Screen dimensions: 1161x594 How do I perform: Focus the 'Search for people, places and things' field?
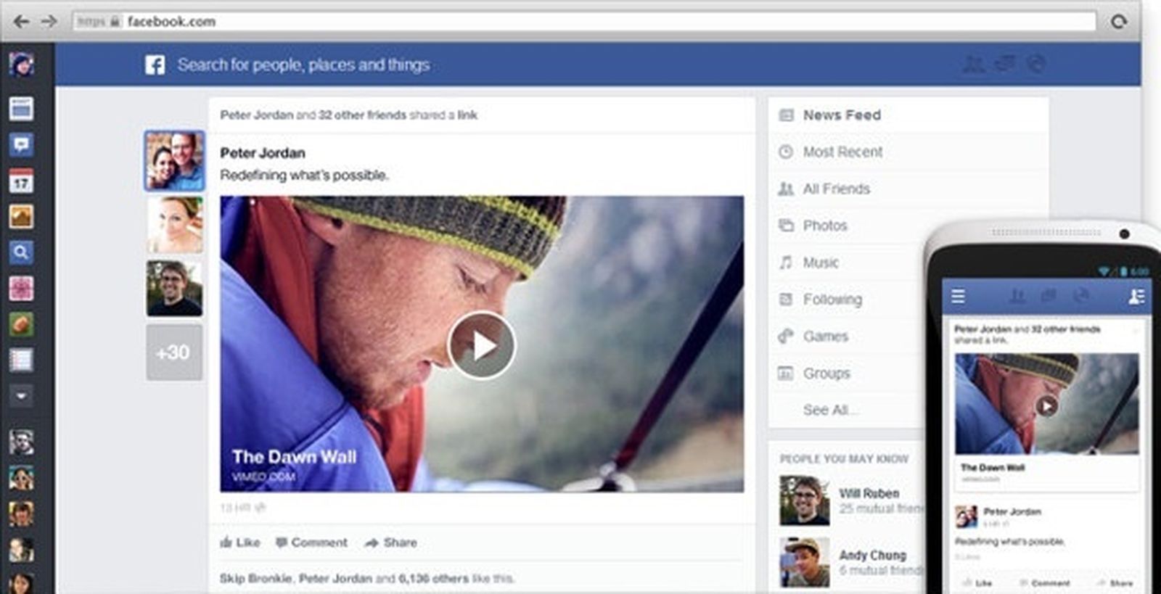[303, 65]
